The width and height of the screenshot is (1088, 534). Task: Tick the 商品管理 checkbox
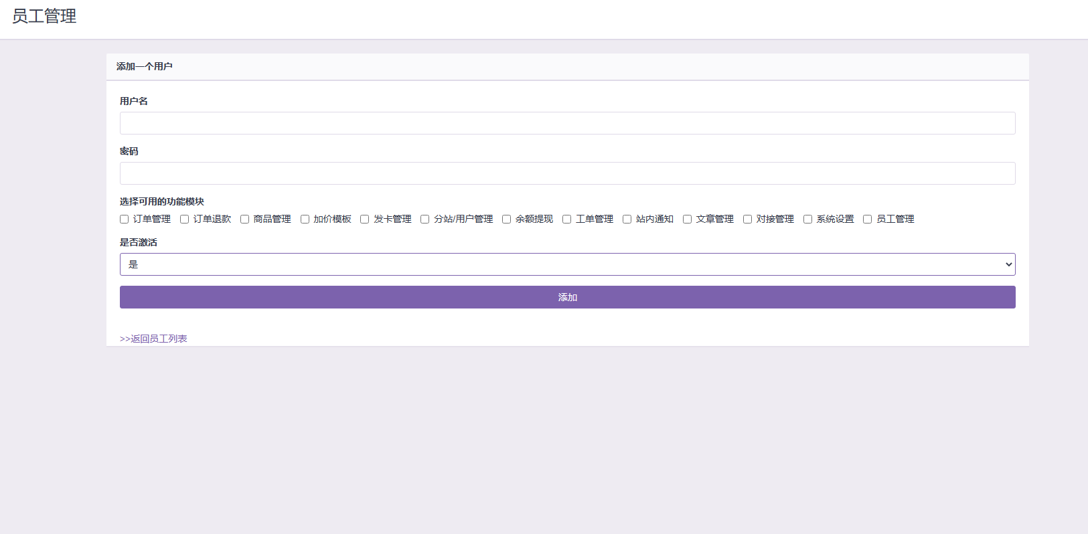[x=244, y=219]
